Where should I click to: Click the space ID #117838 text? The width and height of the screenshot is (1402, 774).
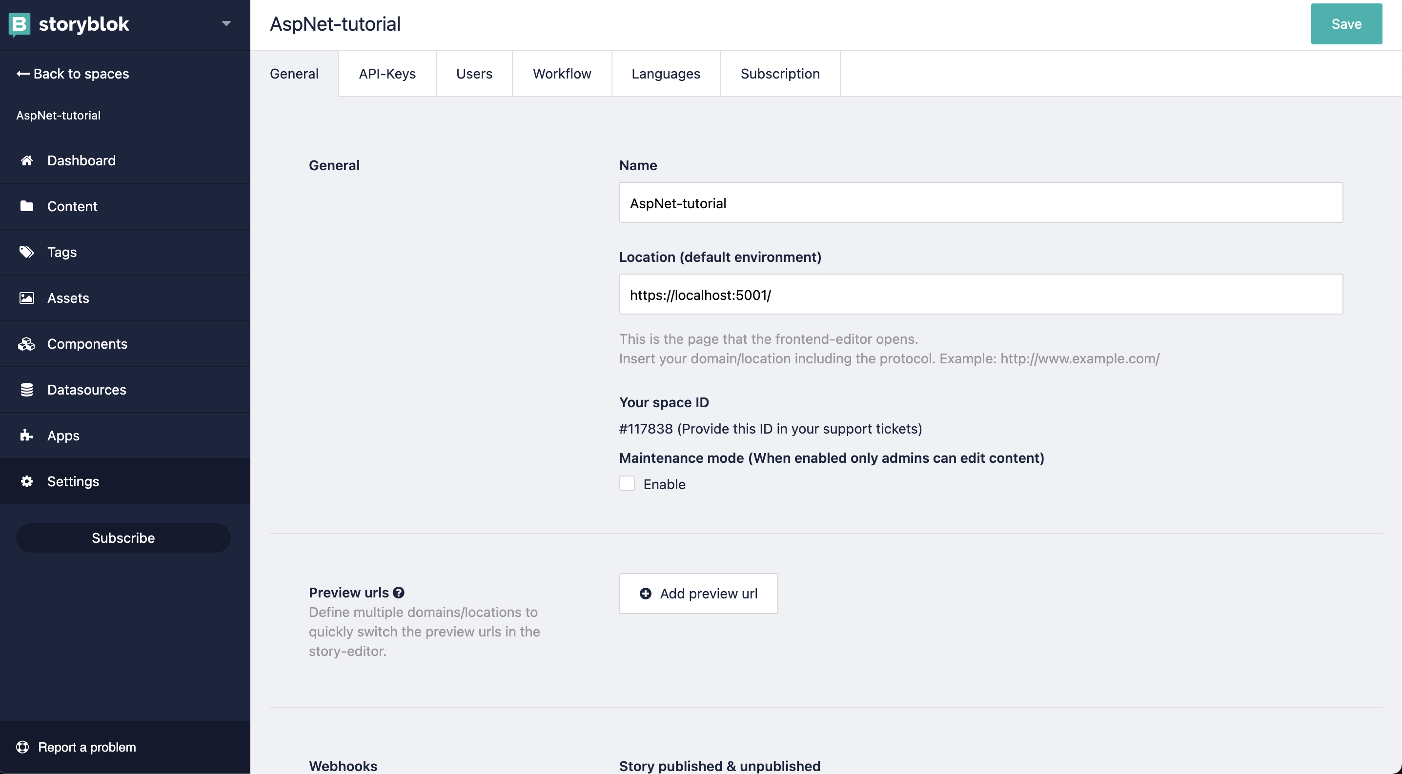[x=646, y=429]
